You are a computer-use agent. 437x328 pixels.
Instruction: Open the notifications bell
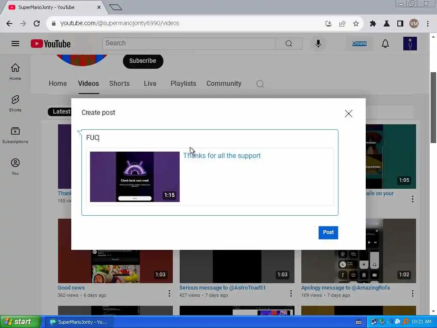point(385,44)
